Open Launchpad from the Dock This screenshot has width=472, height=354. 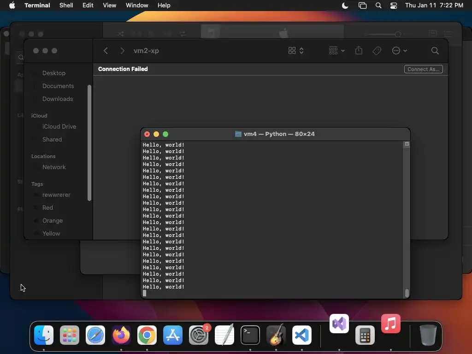(x=70, y=335)
